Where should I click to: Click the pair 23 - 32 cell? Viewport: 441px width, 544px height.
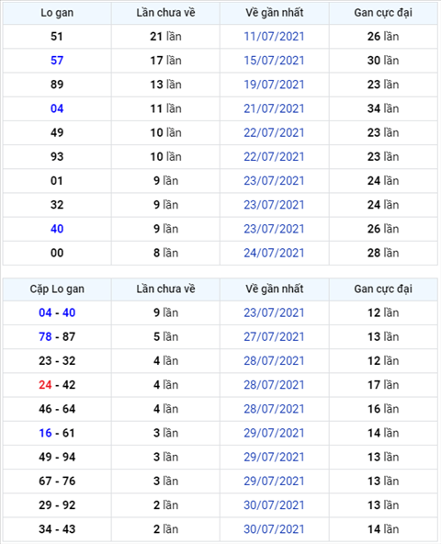(57, 361)
